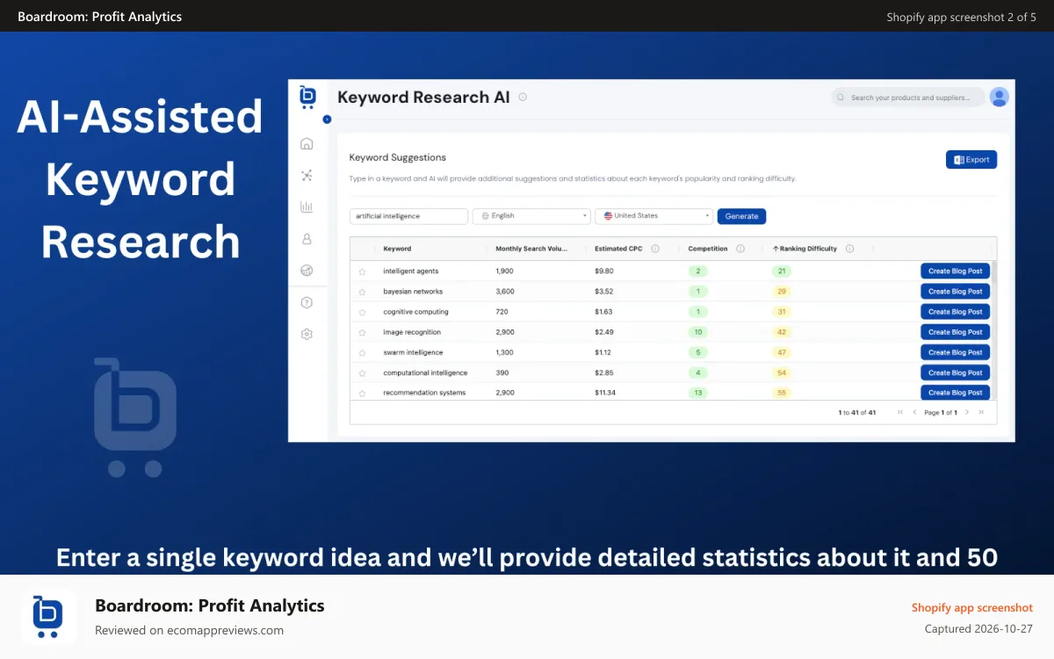
Task: Create Blog Post for cognitive computing
Action: (956, 311)
